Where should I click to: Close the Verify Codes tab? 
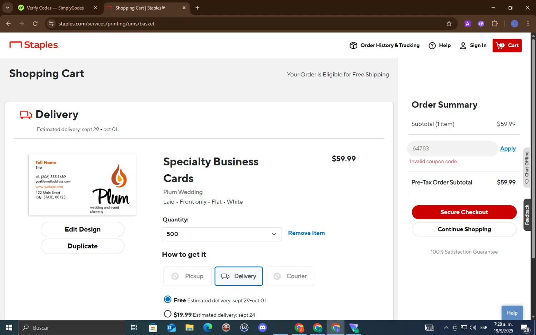coord(95,8)
